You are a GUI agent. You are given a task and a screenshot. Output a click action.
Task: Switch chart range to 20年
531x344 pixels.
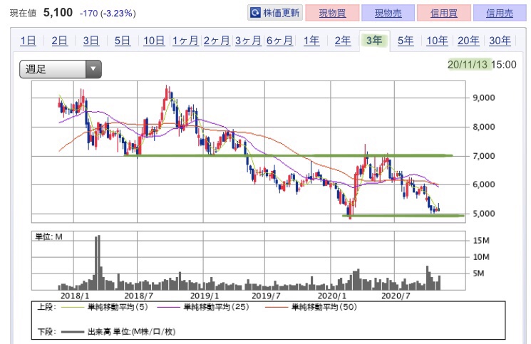pyautogui.click(x=468, y=41)
